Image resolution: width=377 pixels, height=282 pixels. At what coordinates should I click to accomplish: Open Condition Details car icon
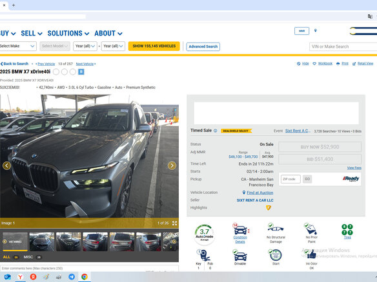[x=240, y=229]
